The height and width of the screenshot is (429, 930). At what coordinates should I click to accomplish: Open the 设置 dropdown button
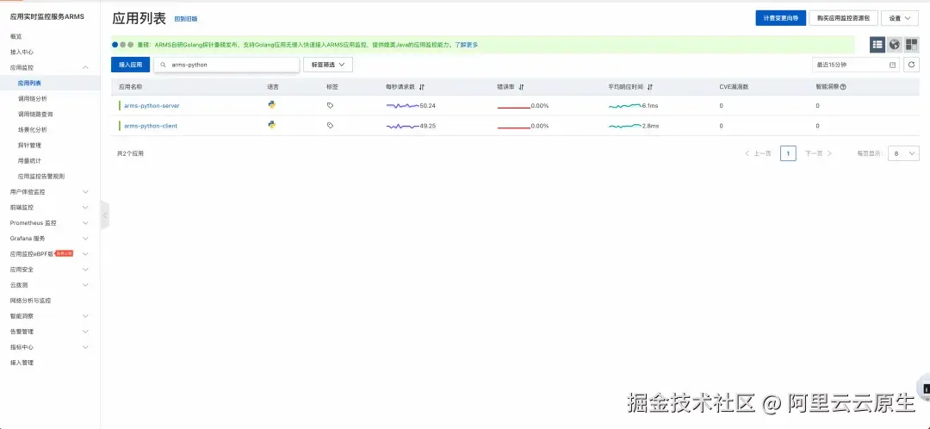tap(900, 18)
